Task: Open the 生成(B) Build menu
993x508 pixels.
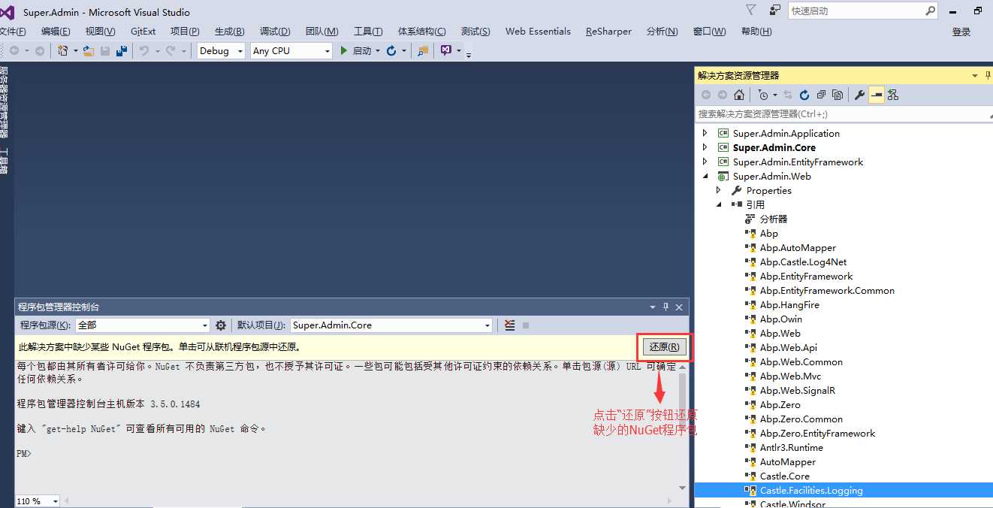Action: 230,32
